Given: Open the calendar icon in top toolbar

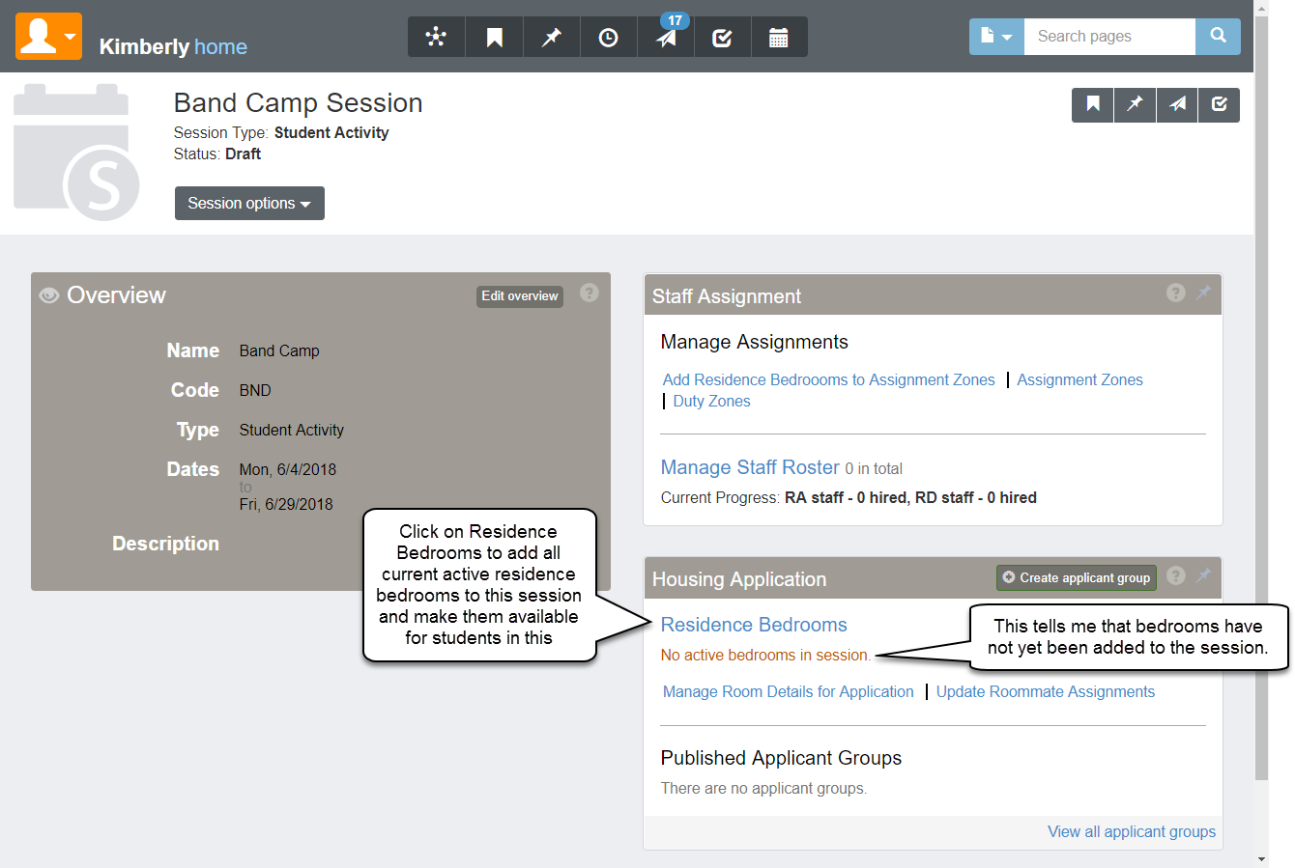Looking at the screenshot, I should coord(778,38).
